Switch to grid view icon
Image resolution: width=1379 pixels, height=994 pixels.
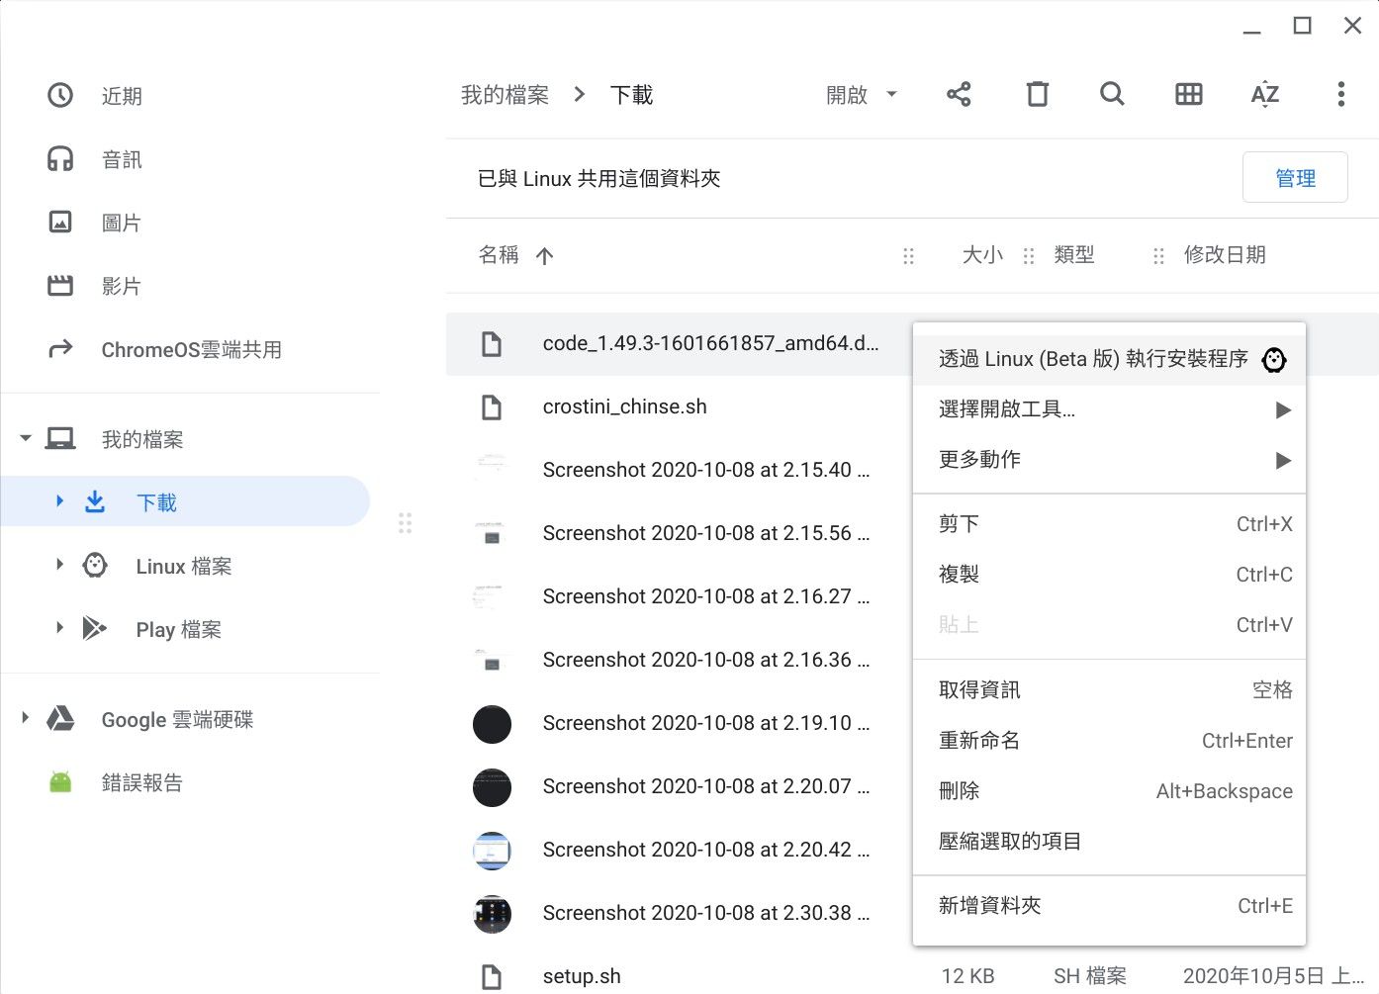pyautogui.click(x=1188, y=95)
